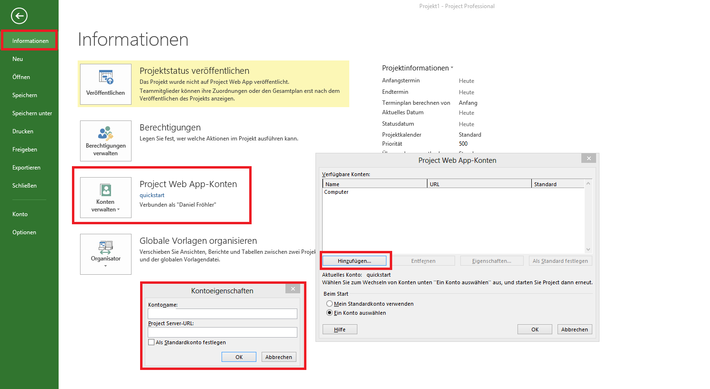Click scroll-up arrow of accounts list
This screenshot has height=389, width=710.
click(588, 183)
